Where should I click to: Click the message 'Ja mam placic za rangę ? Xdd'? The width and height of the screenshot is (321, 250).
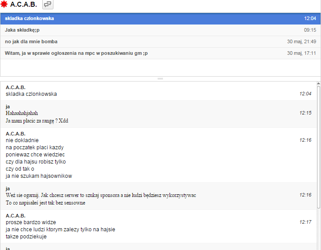[37, 121]
